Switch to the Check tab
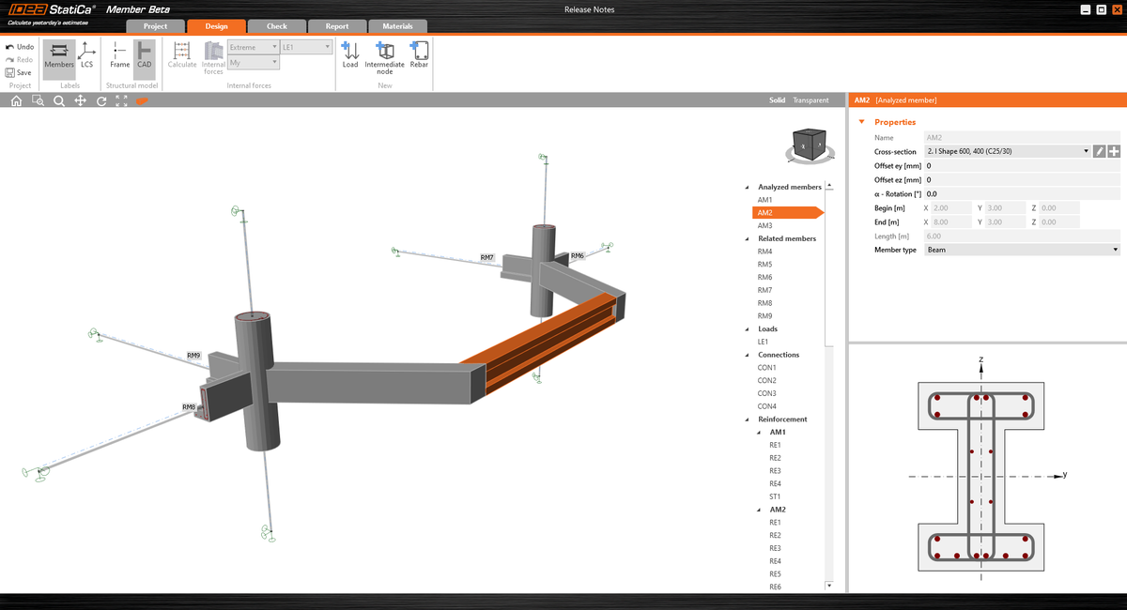The width and height of the screenshot is (1127, 610). click(x=276, y=26)
